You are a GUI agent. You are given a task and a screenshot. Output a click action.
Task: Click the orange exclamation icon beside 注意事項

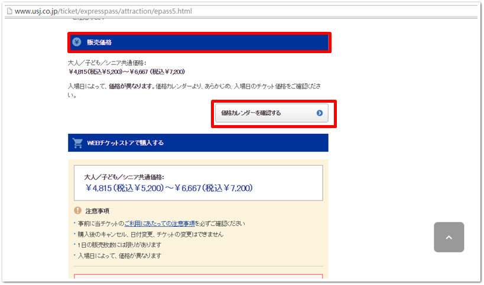(x=77, y=211)
